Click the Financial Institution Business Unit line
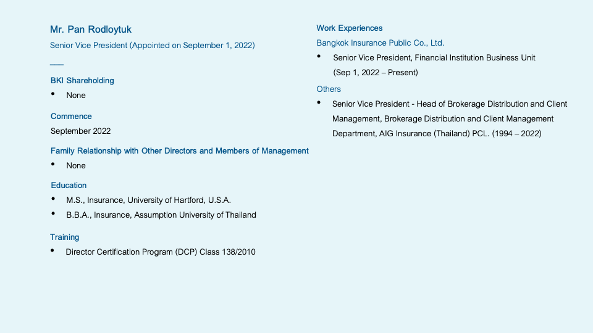The image size is (593, 333). coord(434,57)
